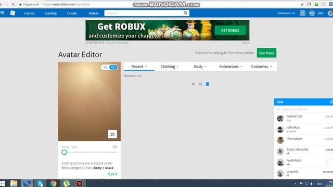Click the ENG language indicator
The width and height of the screenshot is (333, 187).
coord(319,184)
